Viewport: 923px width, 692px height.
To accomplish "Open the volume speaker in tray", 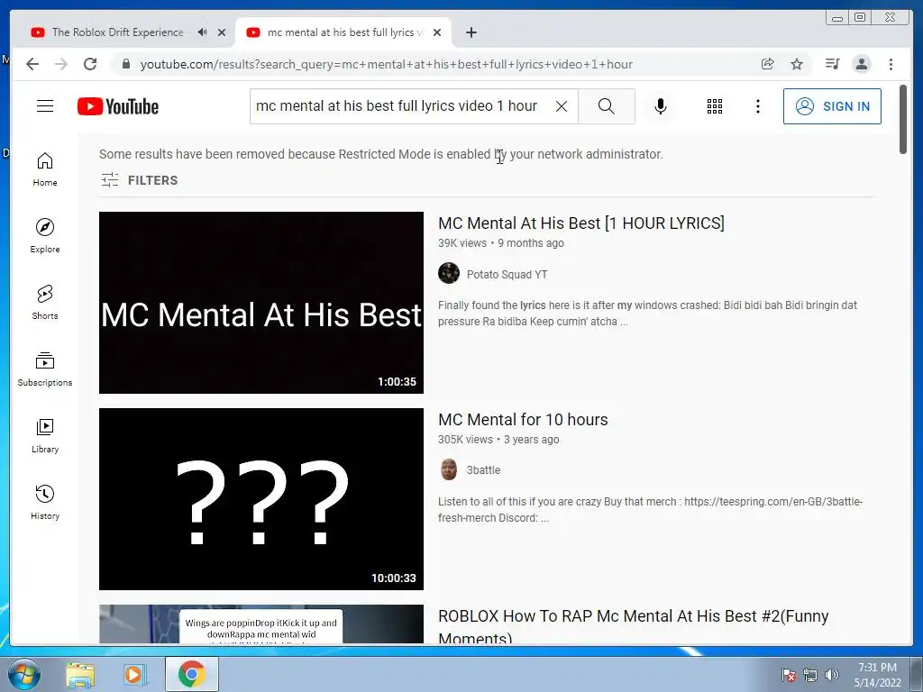I will 832,675.
